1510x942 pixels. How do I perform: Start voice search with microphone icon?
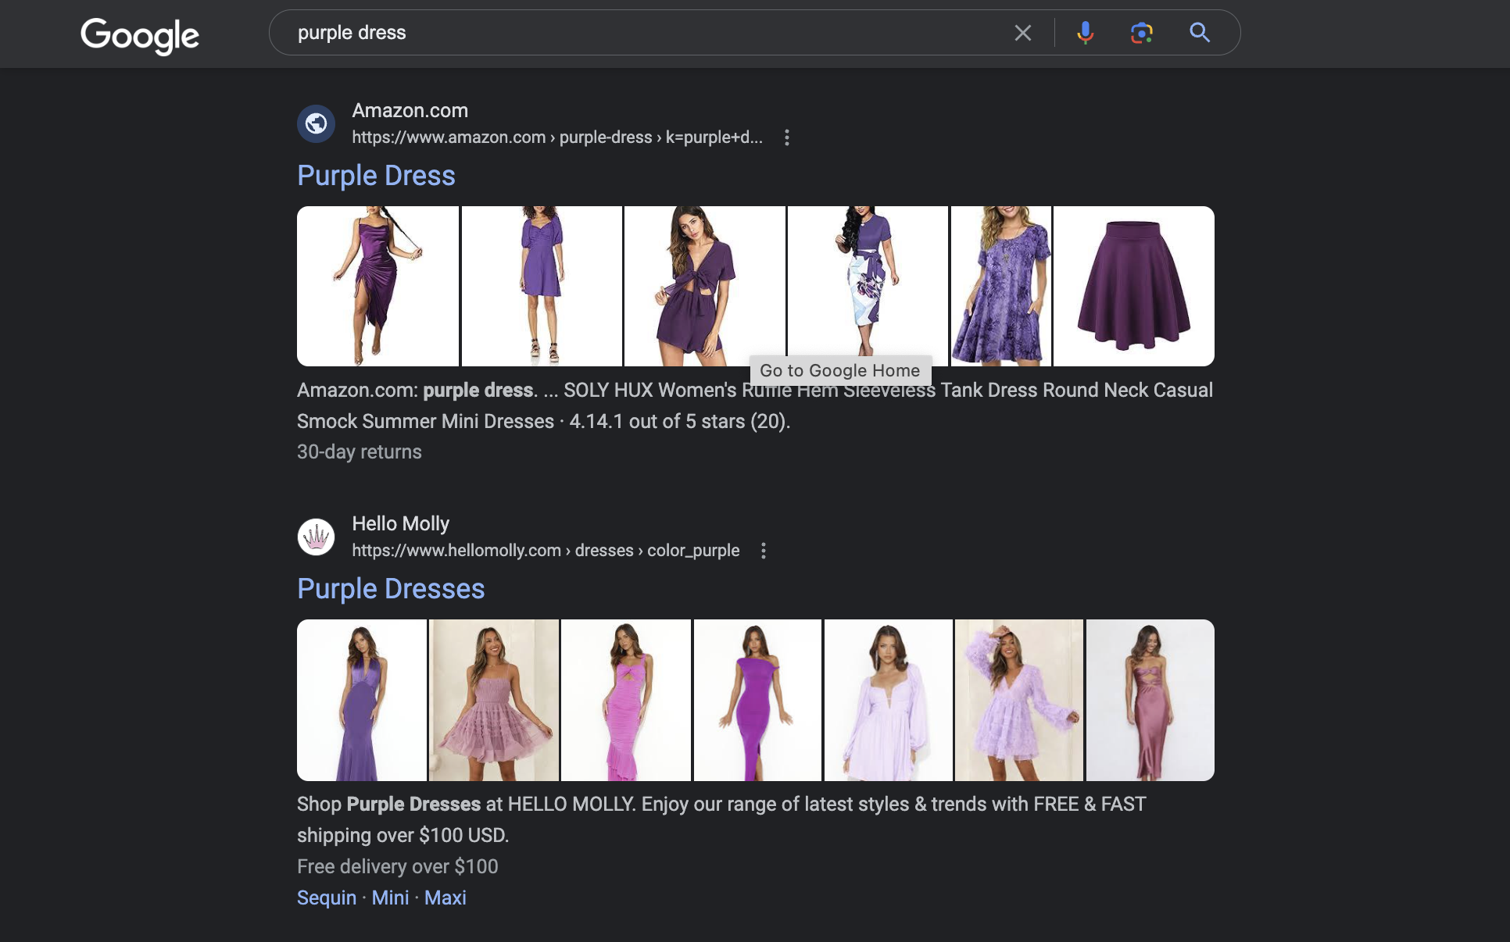click(1085, 33)
